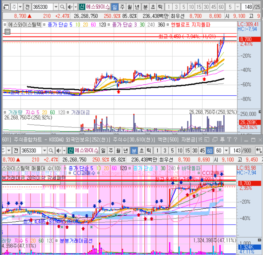The width and height of the screenshot is (263, 255).
Task: Open leftmost dropdown arrow in bottom chart toolbar
Action: 9,150
